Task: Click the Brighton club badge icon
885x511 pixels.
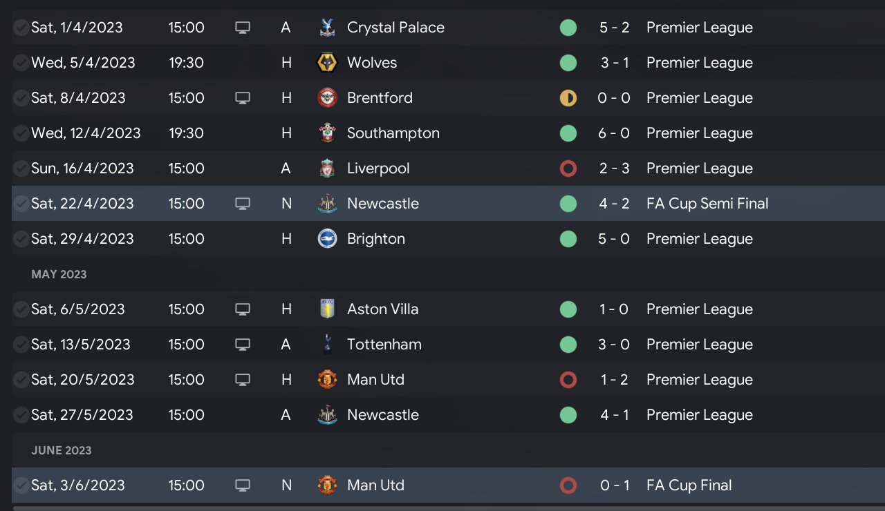Action: click(327, 239)
